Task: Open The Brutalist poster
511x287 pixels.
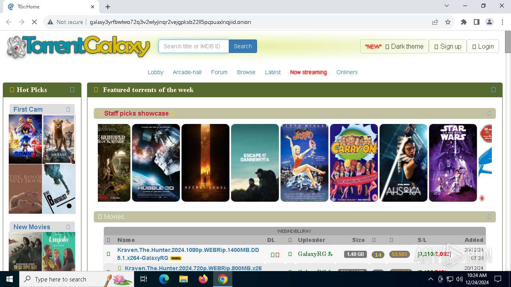Action: pyautogui.click(x=59, y=189)
